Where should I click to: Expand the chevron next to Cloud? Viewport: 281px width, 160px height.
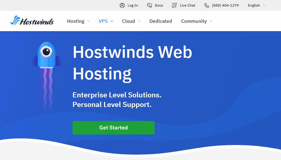pyautogui.click(x=139, y=21)
